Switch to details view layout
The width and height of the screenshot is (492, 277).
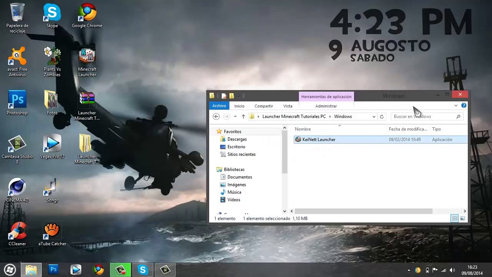click(455, 219)
